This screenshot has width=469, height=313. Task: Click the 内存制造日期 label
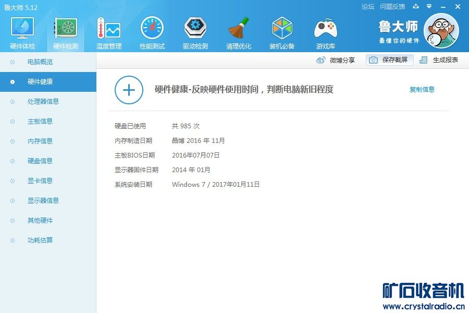pyautogui.click(x=133, y=141)
